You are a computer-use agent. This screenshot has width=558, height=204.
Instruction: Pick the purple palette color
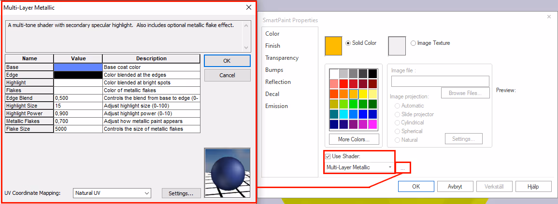click(353, 124)
